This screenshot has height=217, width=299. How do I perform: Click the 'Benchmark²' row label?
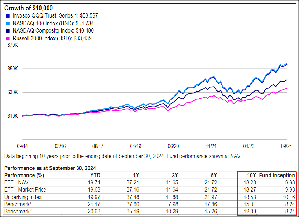tap(18, 212)
